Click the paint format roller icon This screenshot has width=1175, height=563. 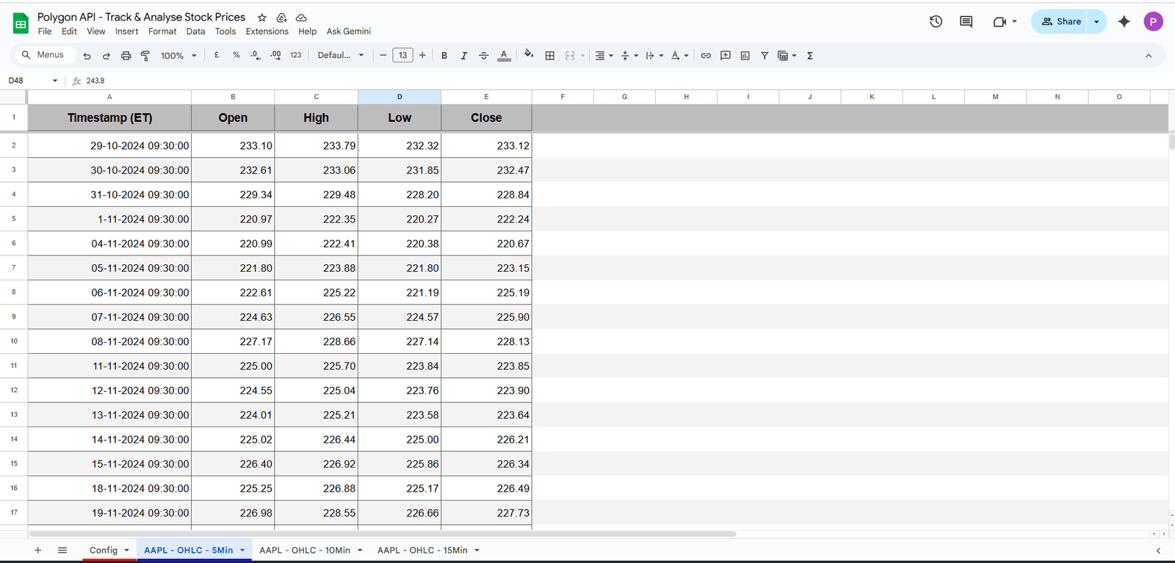[145, 56]
